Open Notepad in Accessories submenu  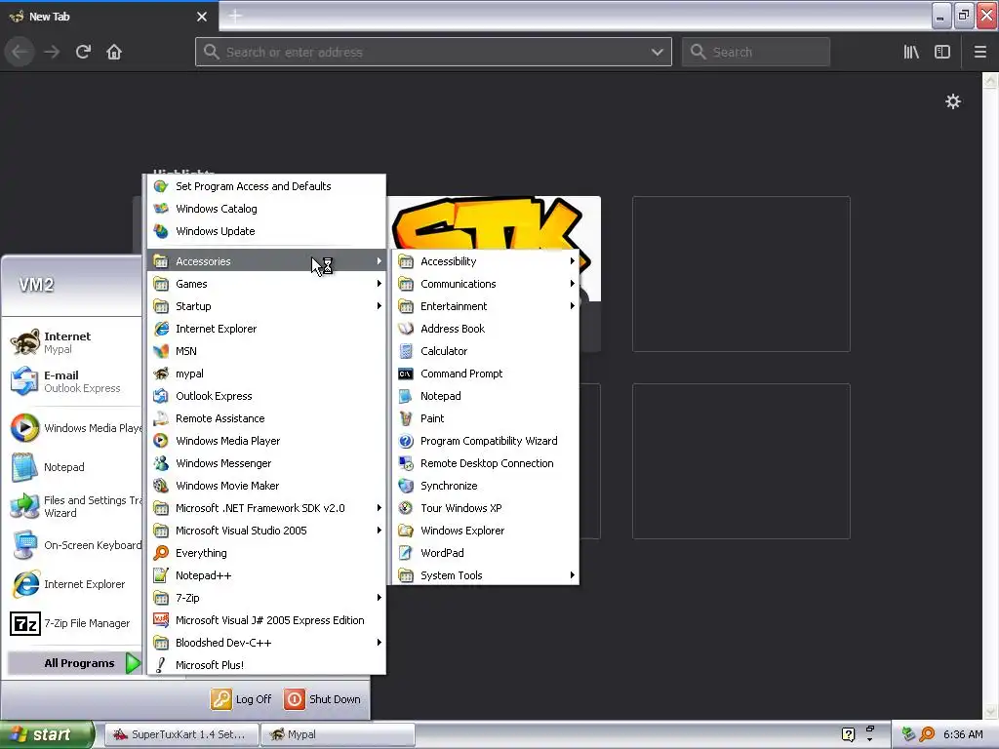point(486,396)
